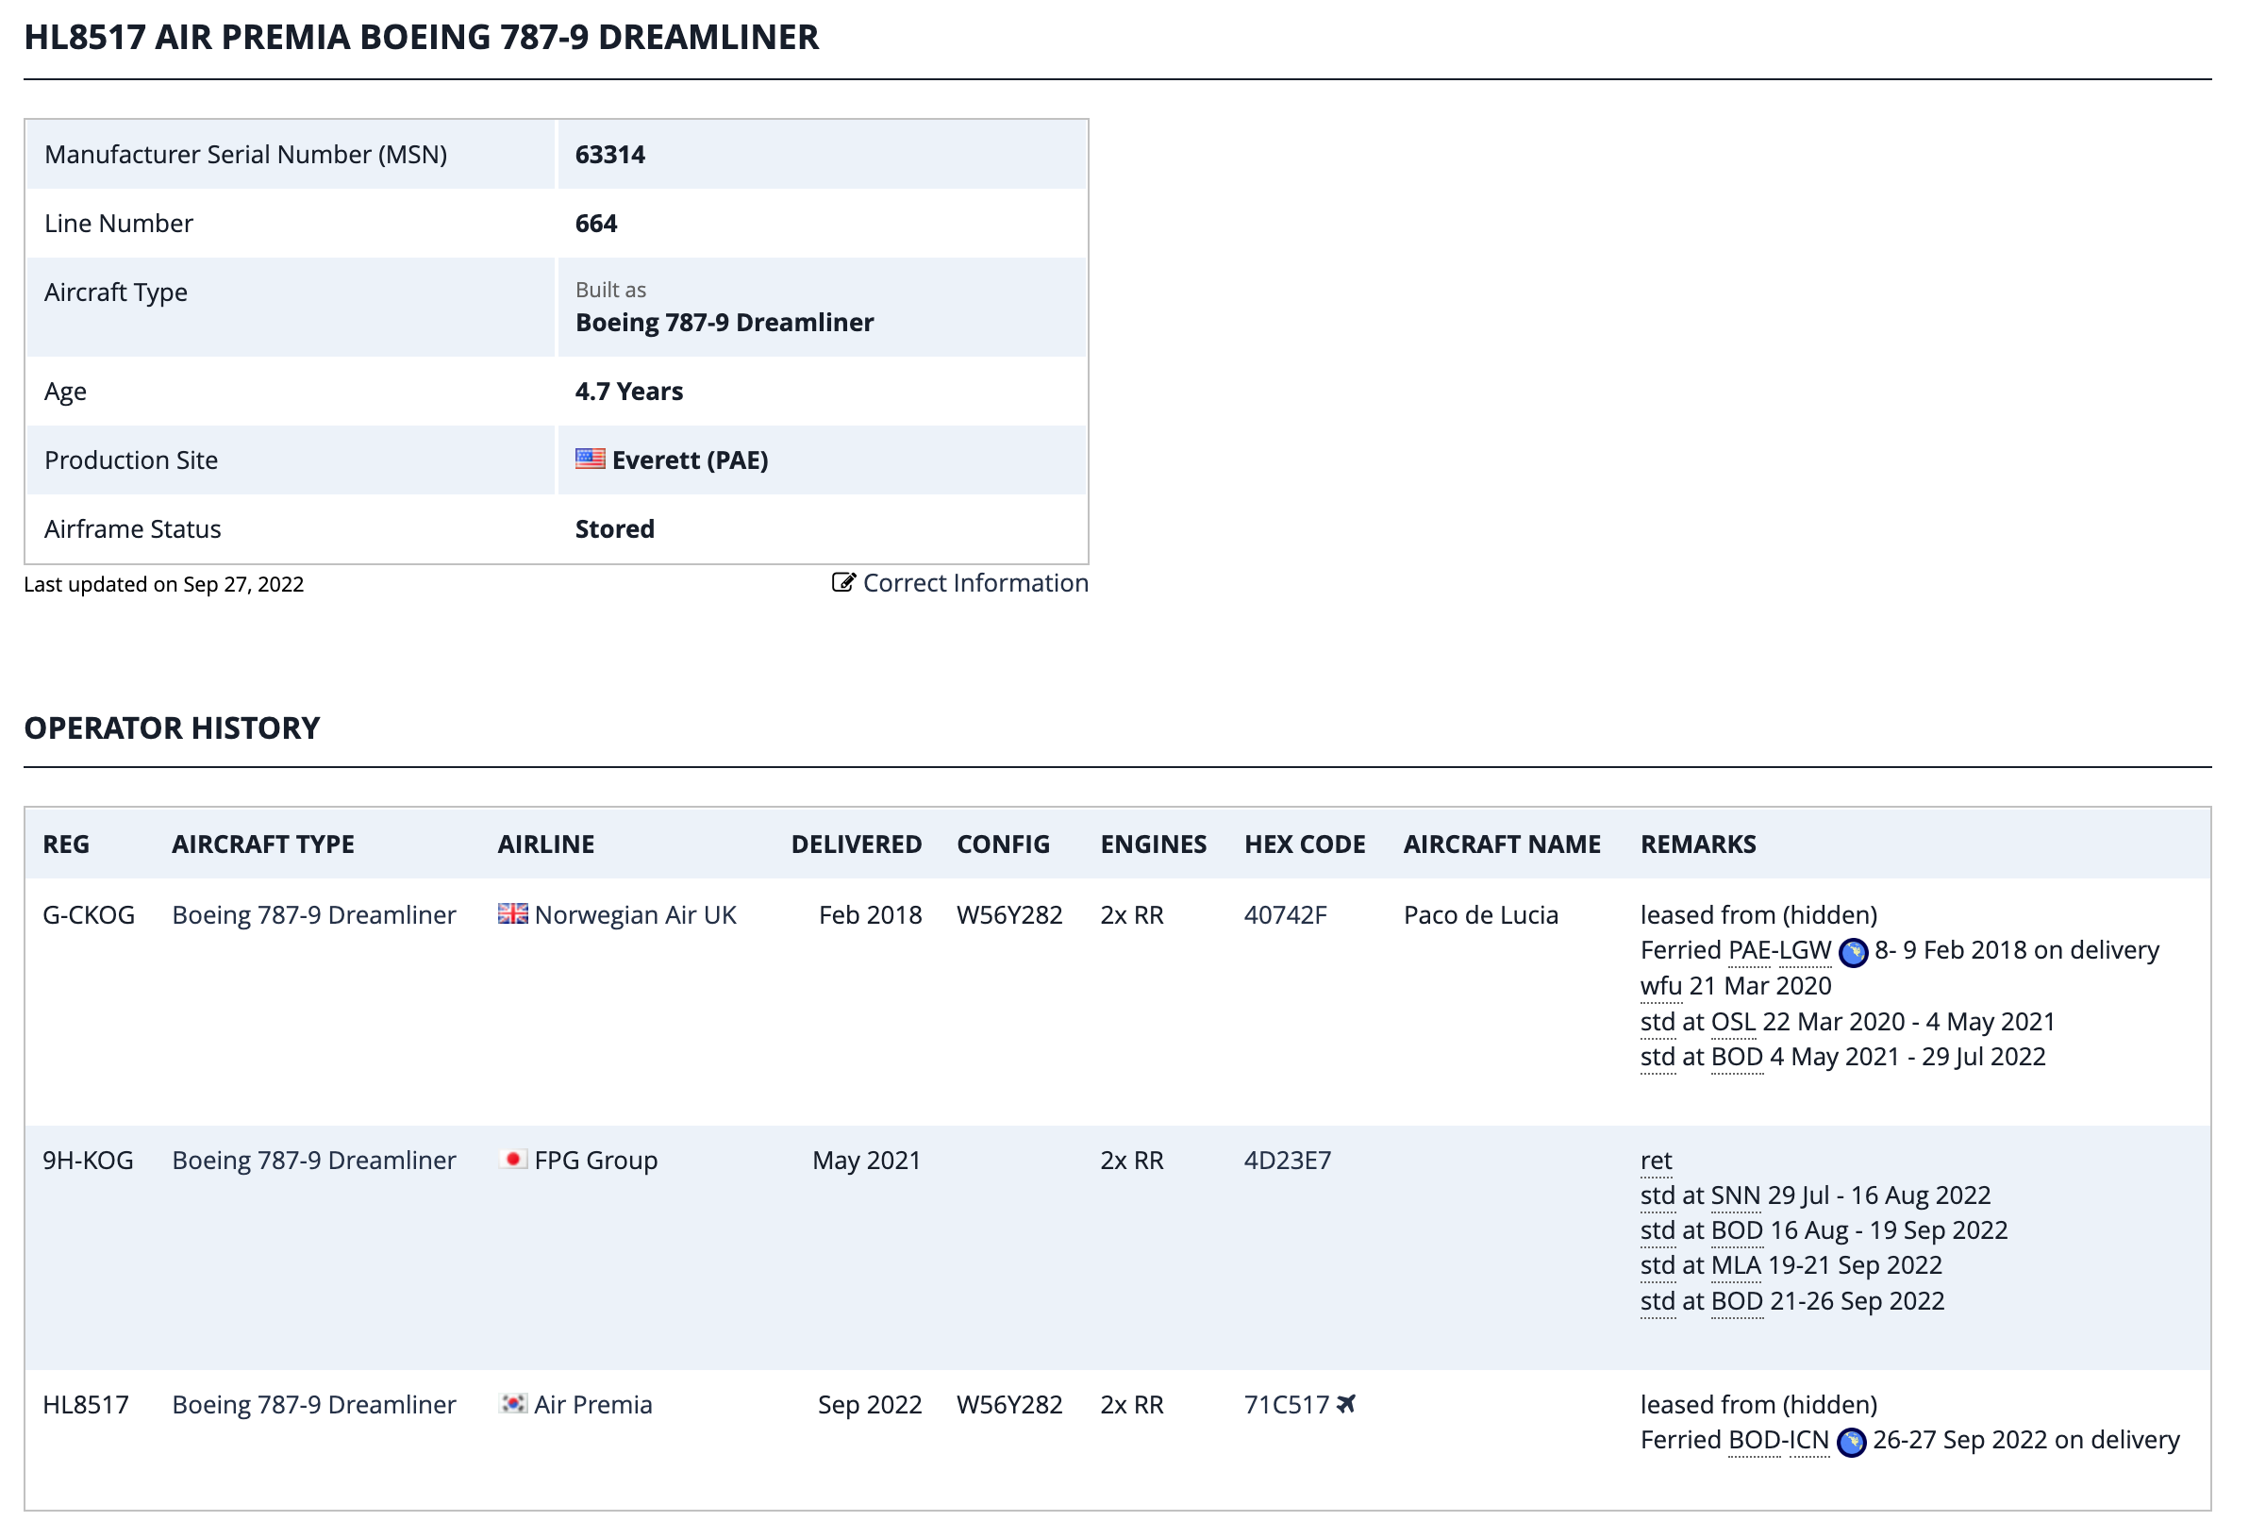Open the Correct Information link
This screenshot has height=1538, width=2249.
pos(975,583)
